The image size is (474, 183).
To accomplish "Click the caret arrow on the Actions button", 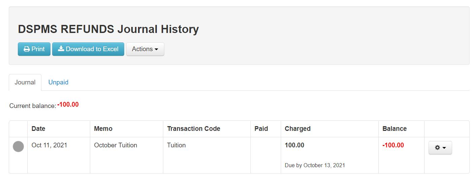I will 156,49.
